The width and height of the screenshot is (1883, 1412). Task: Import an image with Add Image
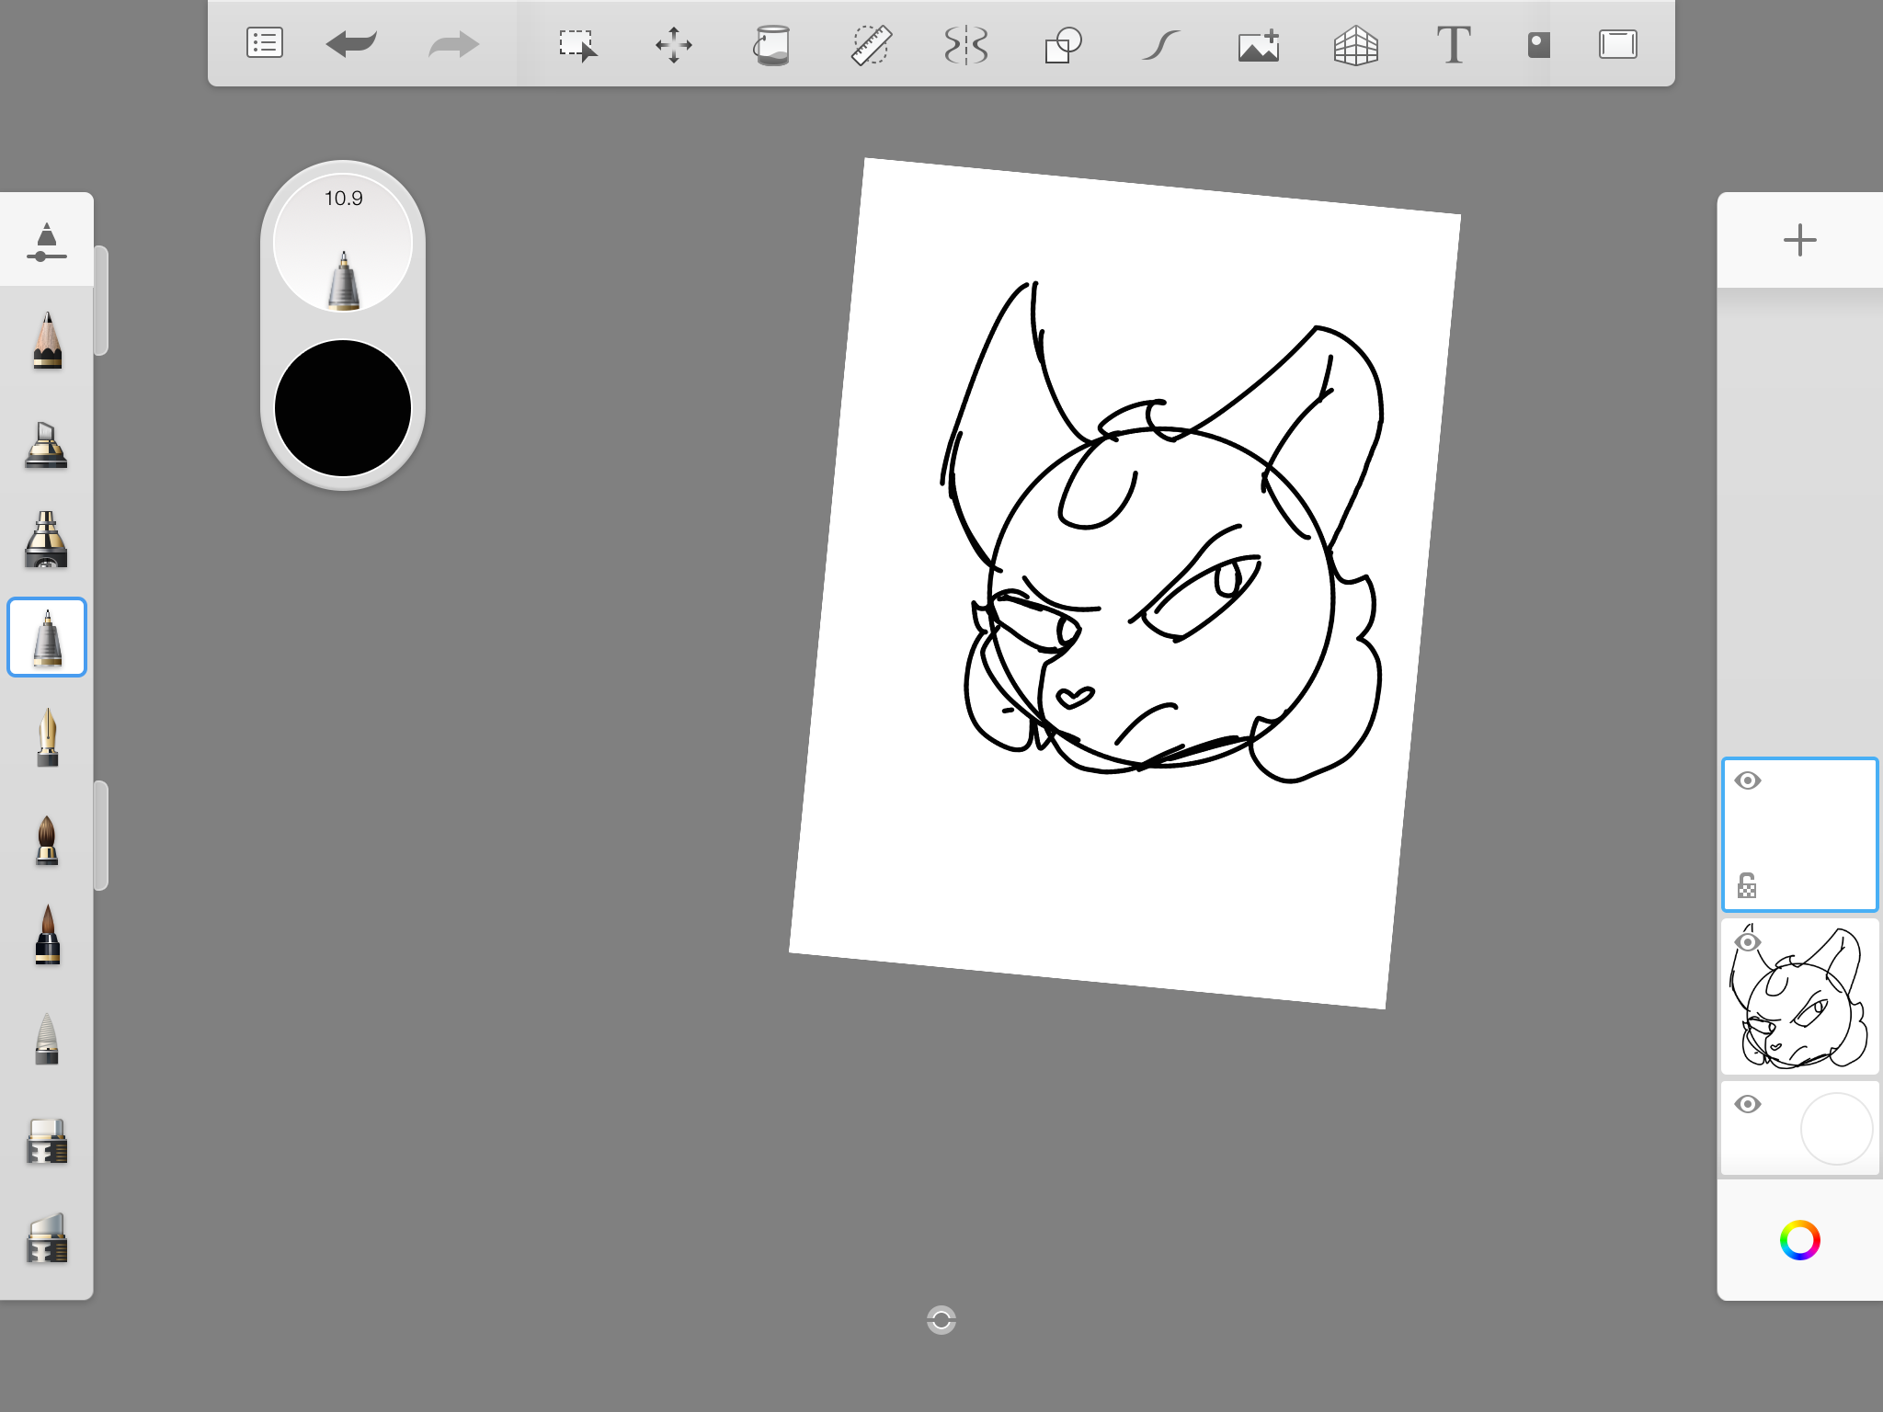1259,44
